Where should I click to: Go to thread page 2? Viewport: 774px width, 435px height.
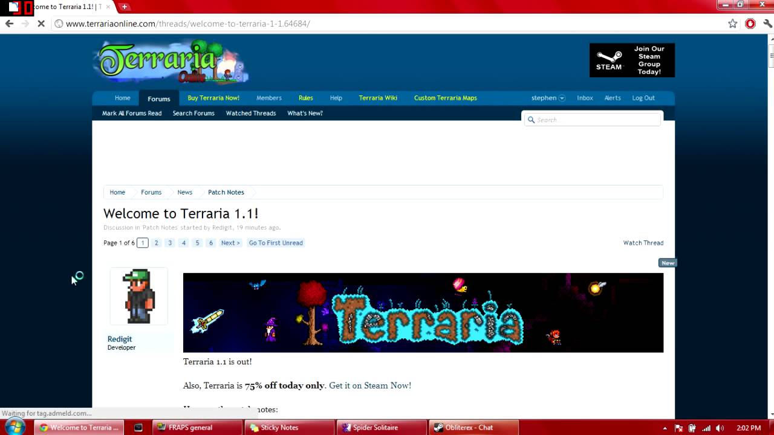coord(156,243)
